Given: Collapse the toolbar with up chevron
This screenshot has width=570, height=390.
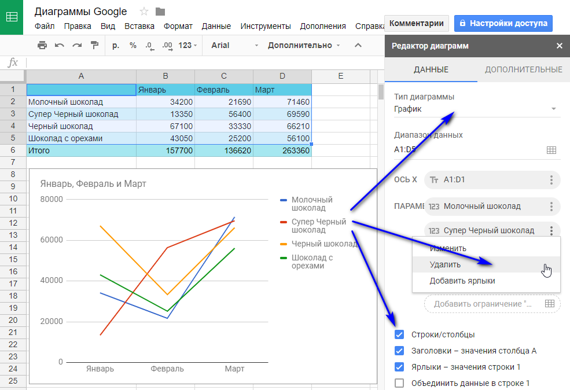Looking at the screenshot, I should 358,46.
